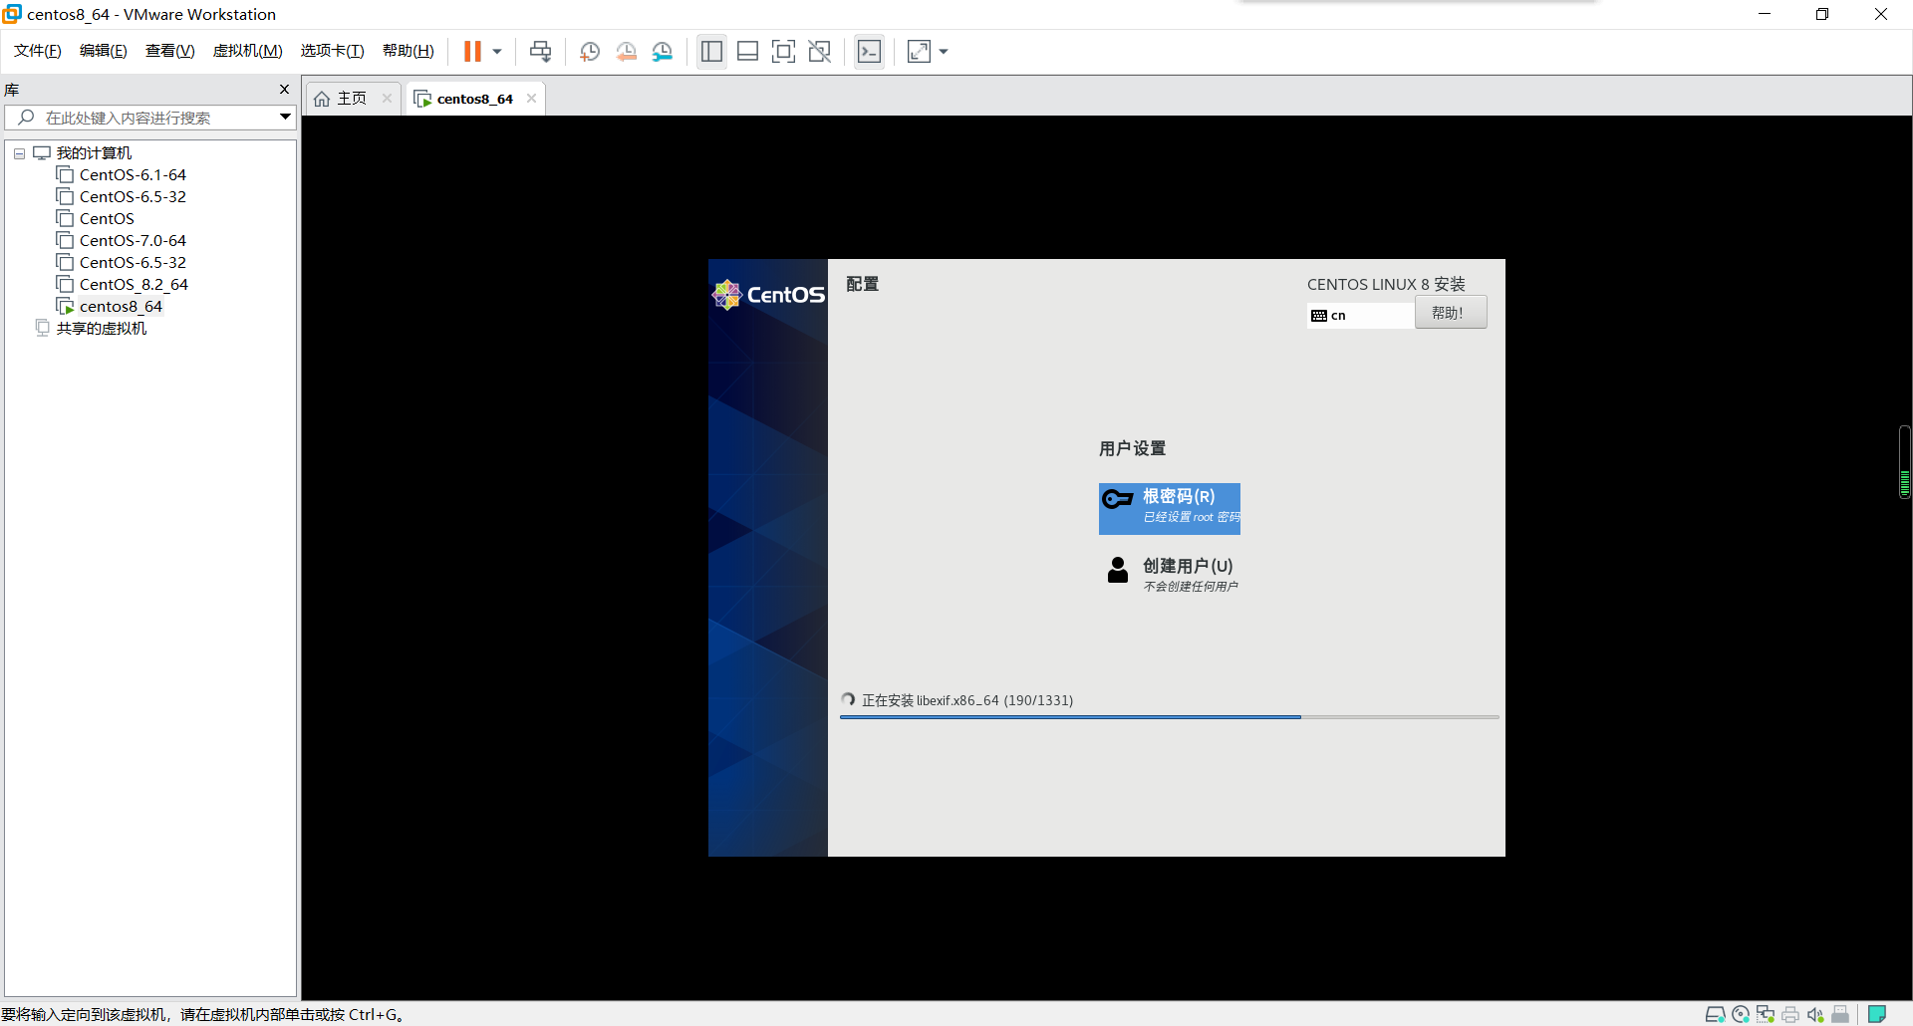This screenshot has width=1913, height=1026.
Task: Click the 帮助! button in the installer
Action: tap(1451, 312)
